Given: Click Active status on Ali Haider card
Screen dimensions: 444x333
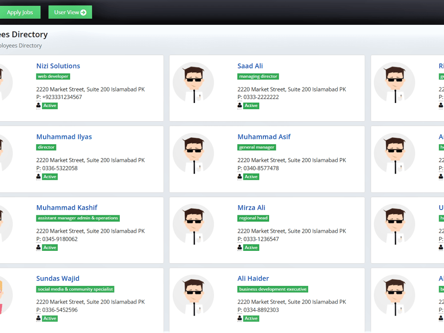Looking at the screenshot, I should (251, 318).
